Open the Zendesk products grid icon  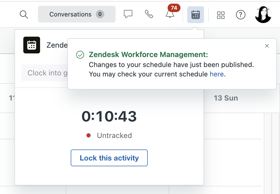pyautogui.click(x=221, y=15)
